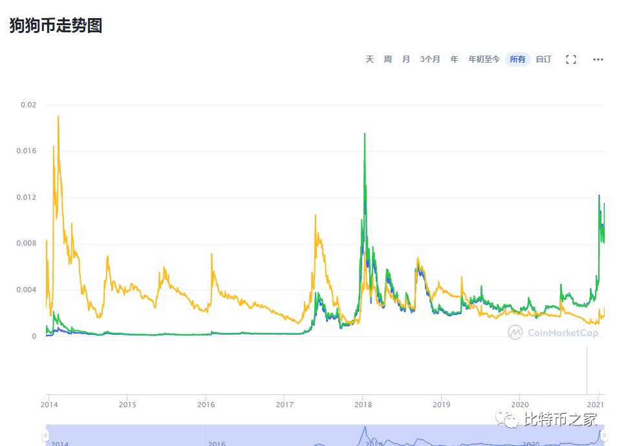Open the three-dots more options menu
This screenshot has width=617, height=446.
pyautogui.click(x=598, y=59)
